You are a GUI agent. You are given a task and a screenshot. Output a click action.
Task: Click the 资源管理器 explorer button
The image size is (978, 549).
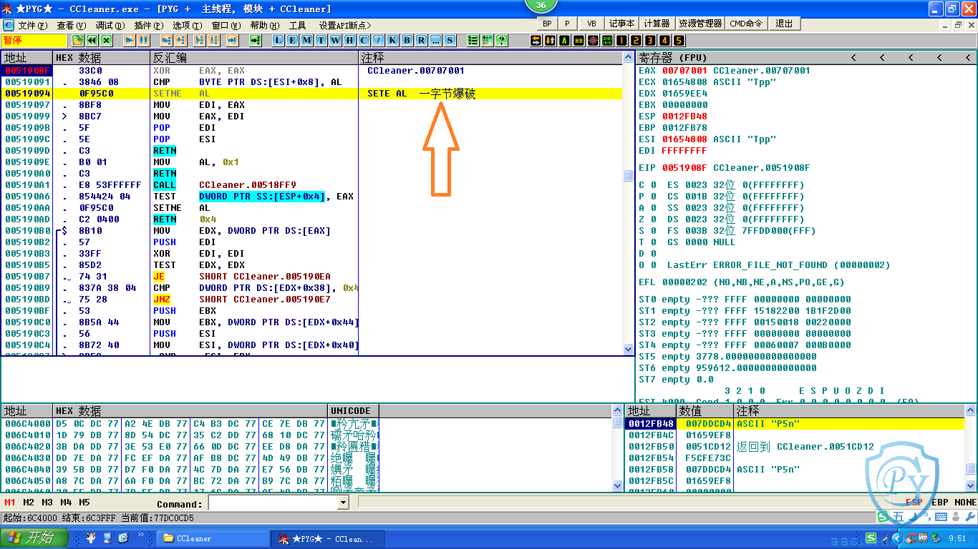tap(700, 24)
